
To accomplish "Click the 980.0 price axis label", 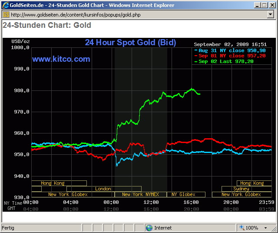I will tap(22, 90).
